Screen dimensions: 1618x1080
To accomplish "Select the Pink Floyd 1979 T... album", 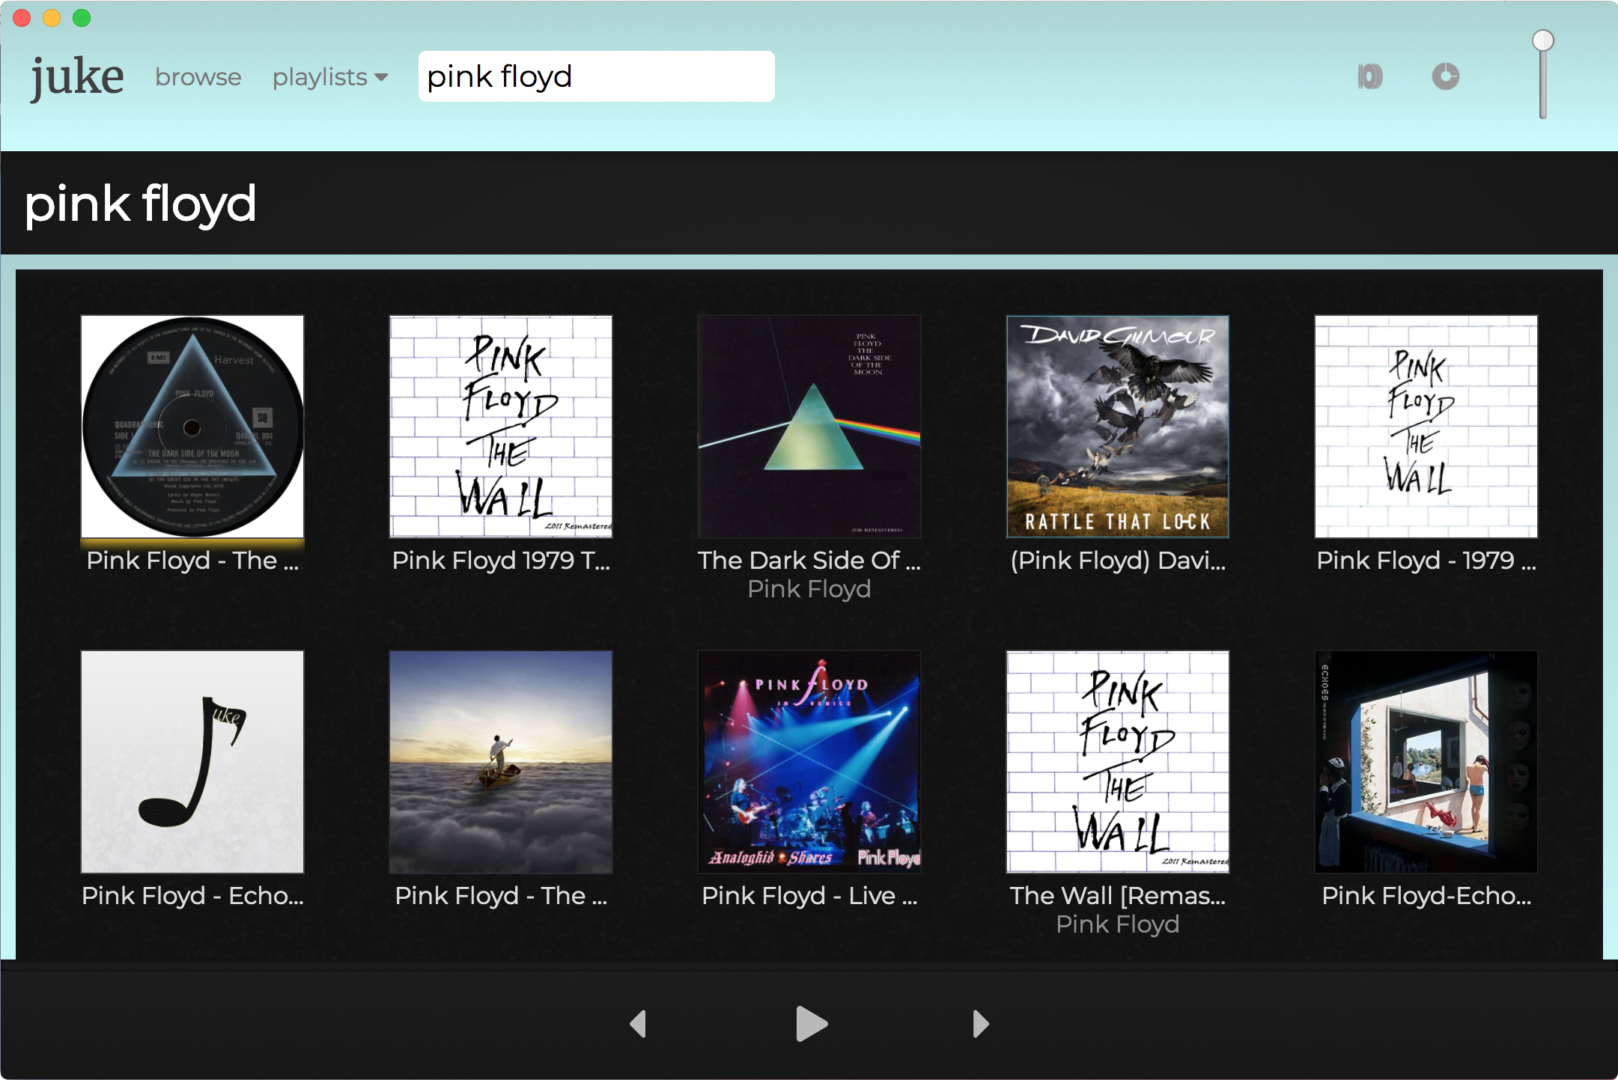I will click(x=500, y=426).
